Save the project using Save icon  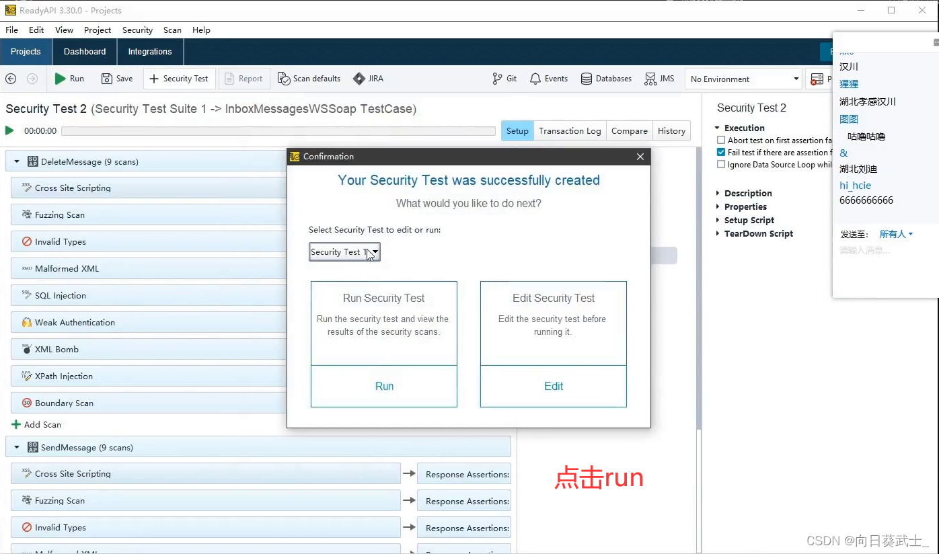coord(107,79)
